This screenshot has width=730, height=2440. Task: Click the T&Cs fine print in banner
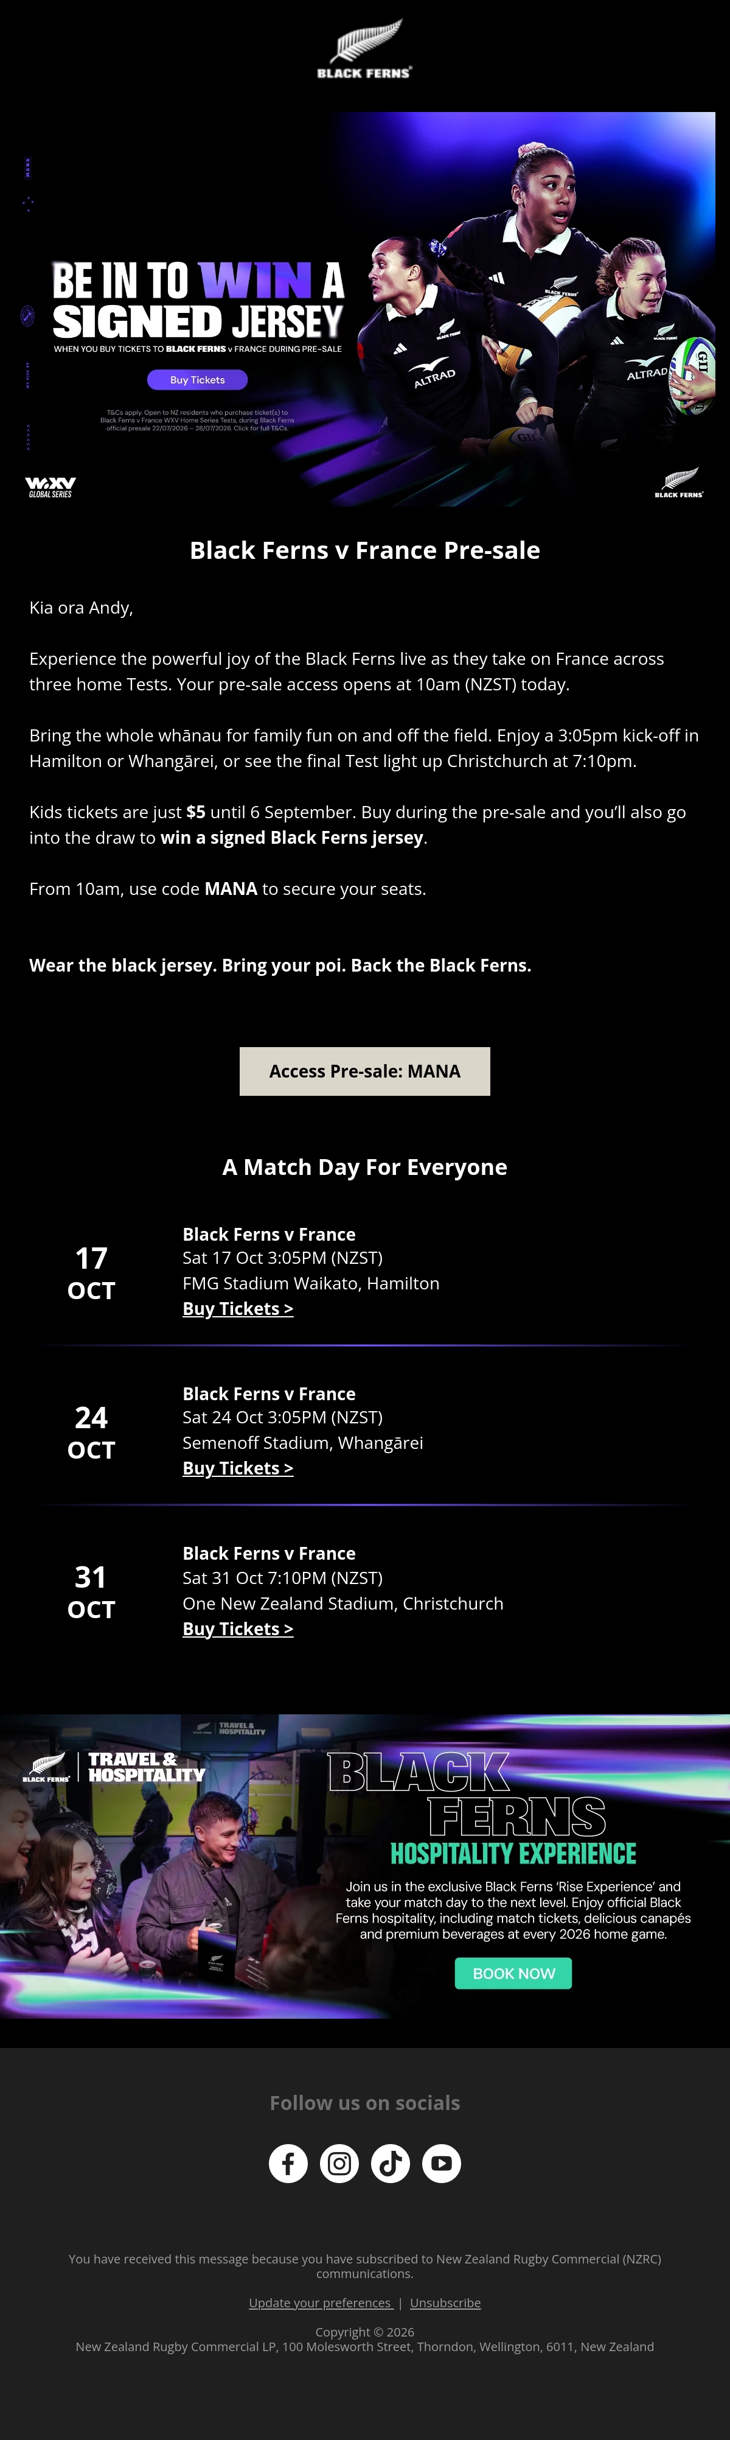tap(197, 419)
